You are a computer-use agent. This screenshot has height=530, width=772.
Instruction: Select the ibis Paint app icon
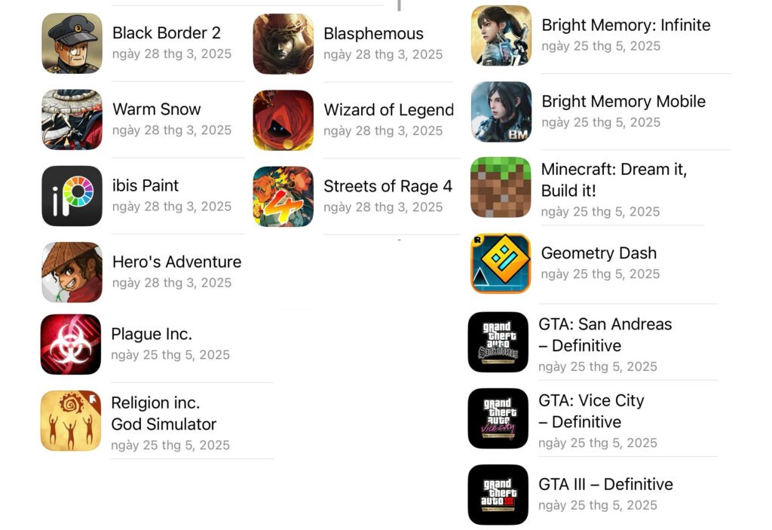point(72,196)
